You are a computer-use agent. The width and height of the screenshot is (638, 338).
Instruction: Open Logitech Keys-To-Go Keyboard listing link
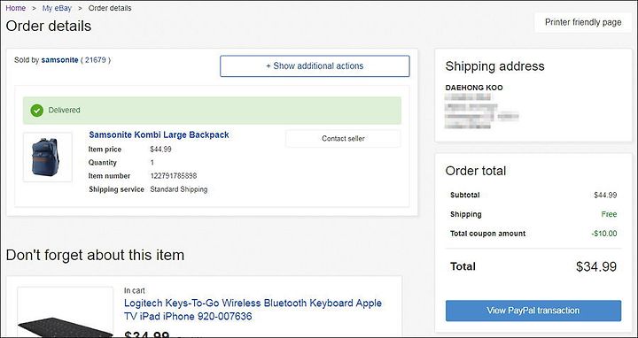pos(253,310)
